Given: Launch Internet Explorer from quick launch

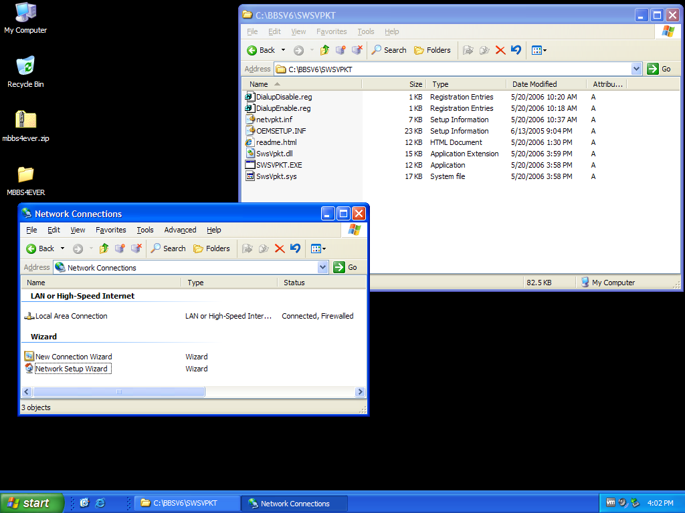Looking at the screenshot, I should pos(100,503).
